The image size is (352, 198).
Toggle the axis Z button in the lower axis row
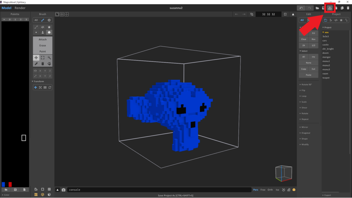tap(50, 76)
